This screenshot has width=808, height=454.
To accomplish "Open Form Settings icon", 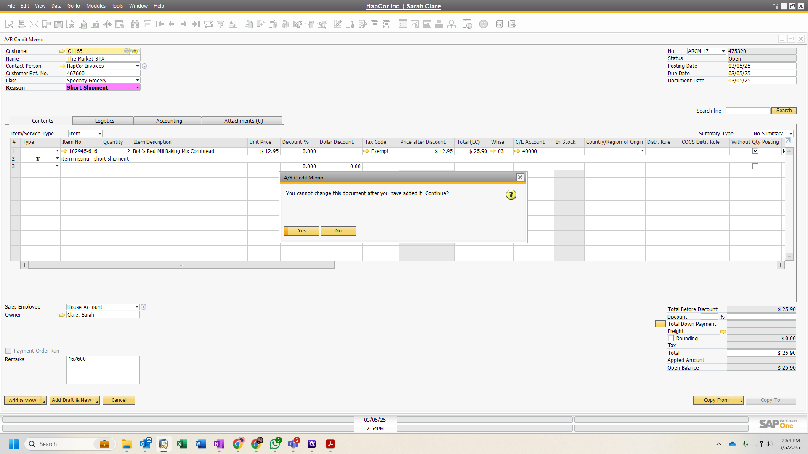I will click(350, 24).
